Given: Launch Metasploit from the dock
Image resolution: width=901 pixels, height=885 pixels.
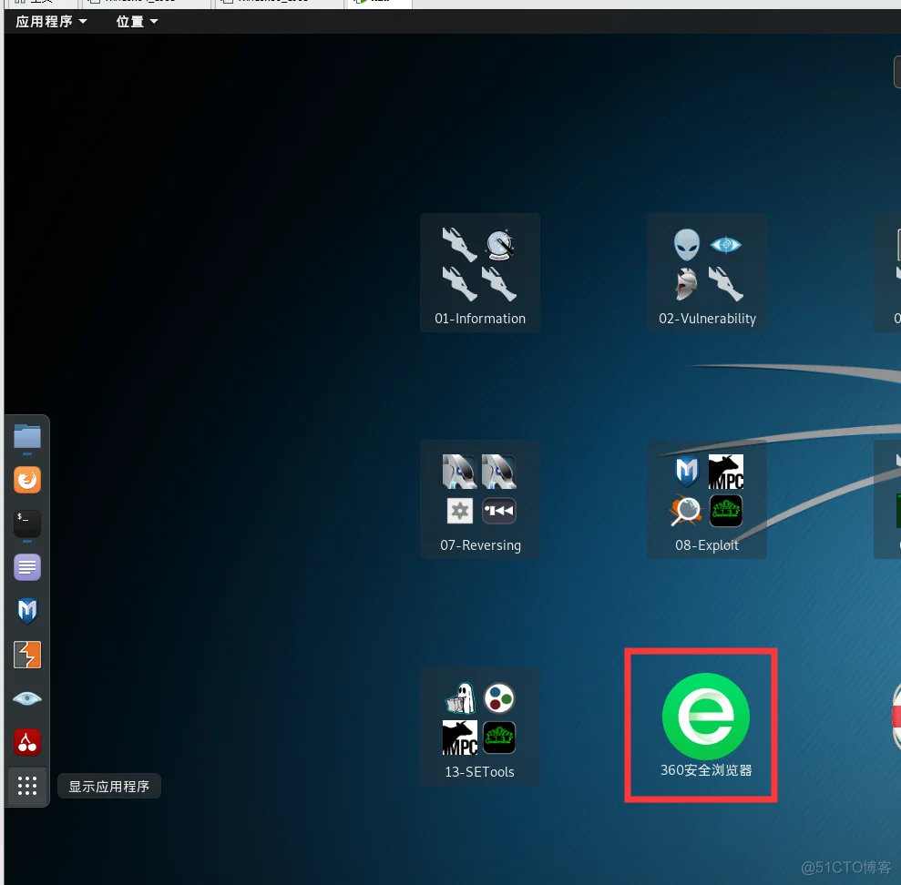Looking at the screenshot, I should (27, 611).
